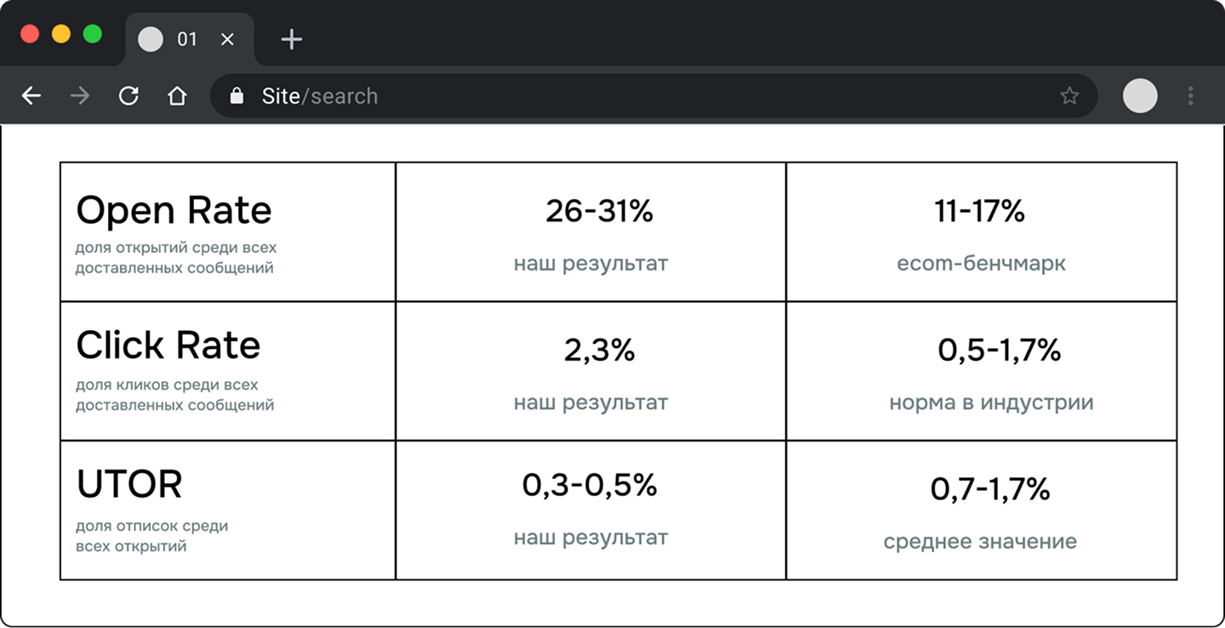Click the 11-17% ecom benchmark value
The height and width of the screenshot is (628, 1225).
click(x=979, y=211)
